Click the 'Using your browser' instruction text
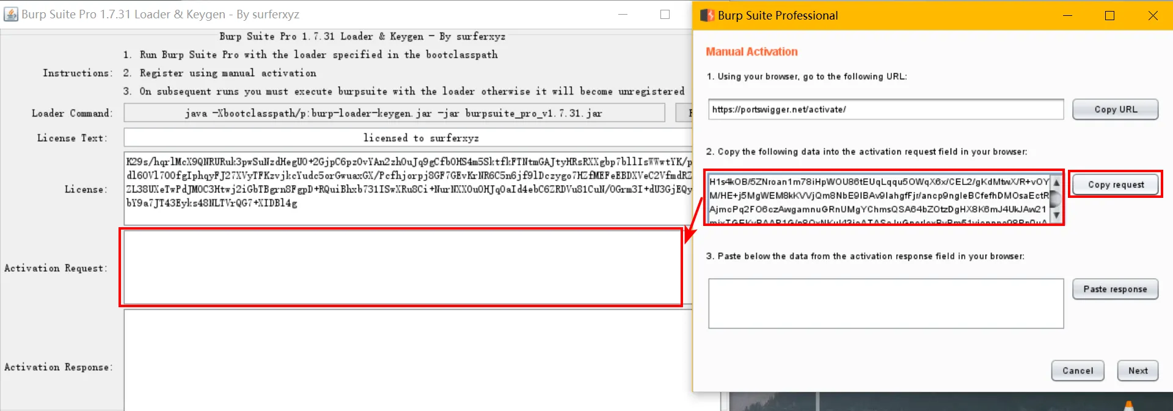The width and height of the screenshot is (1173, 411). point(806,76)
